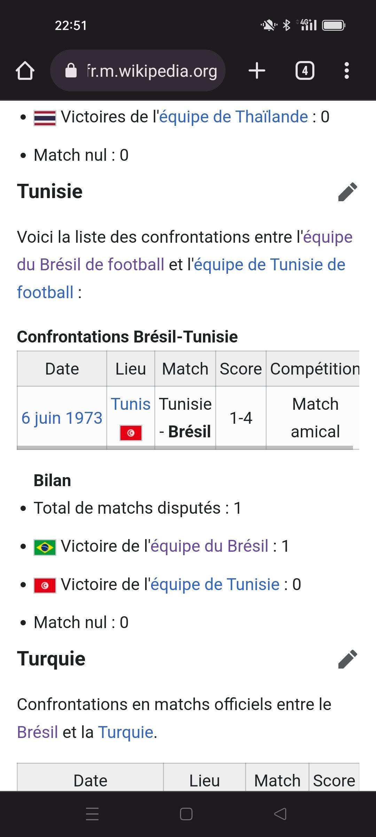Edit the Tunisie section with pencil icon
This screenshot has width=376, height=837.
click(x=347, y=192)
